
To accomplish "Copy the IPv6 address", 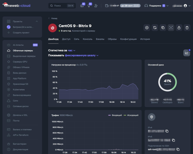I will click(173, 140).
